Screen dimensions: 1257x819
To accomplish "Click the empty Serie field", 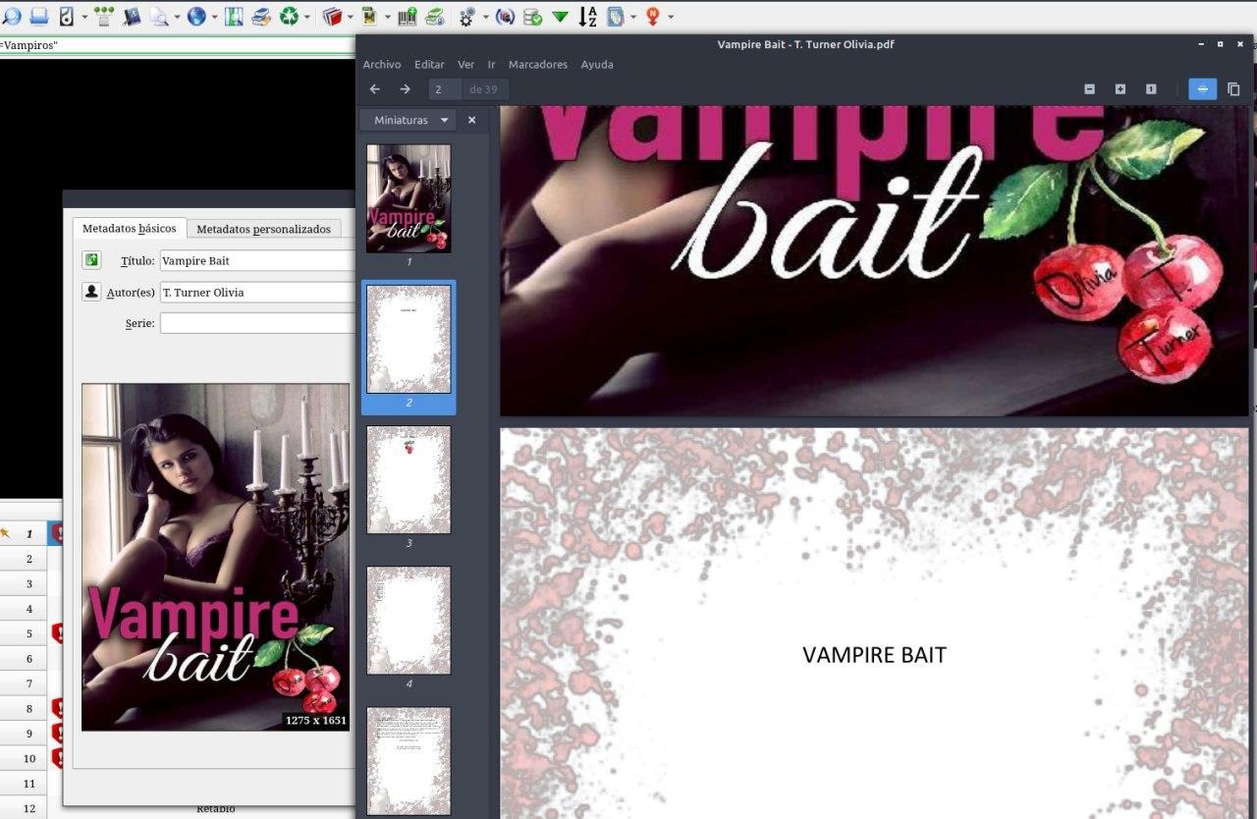I will click(257, 323).
